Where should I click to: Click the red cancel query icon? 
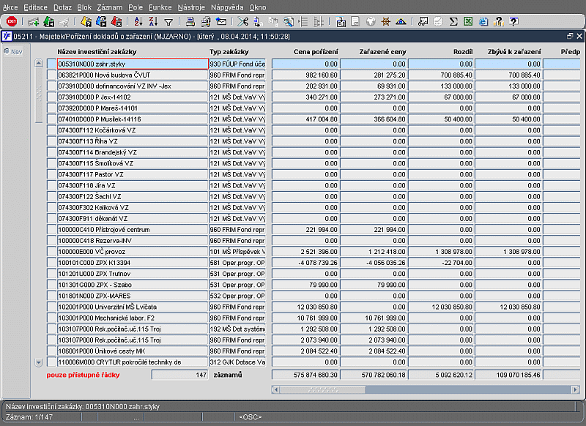tap(116, 22)
